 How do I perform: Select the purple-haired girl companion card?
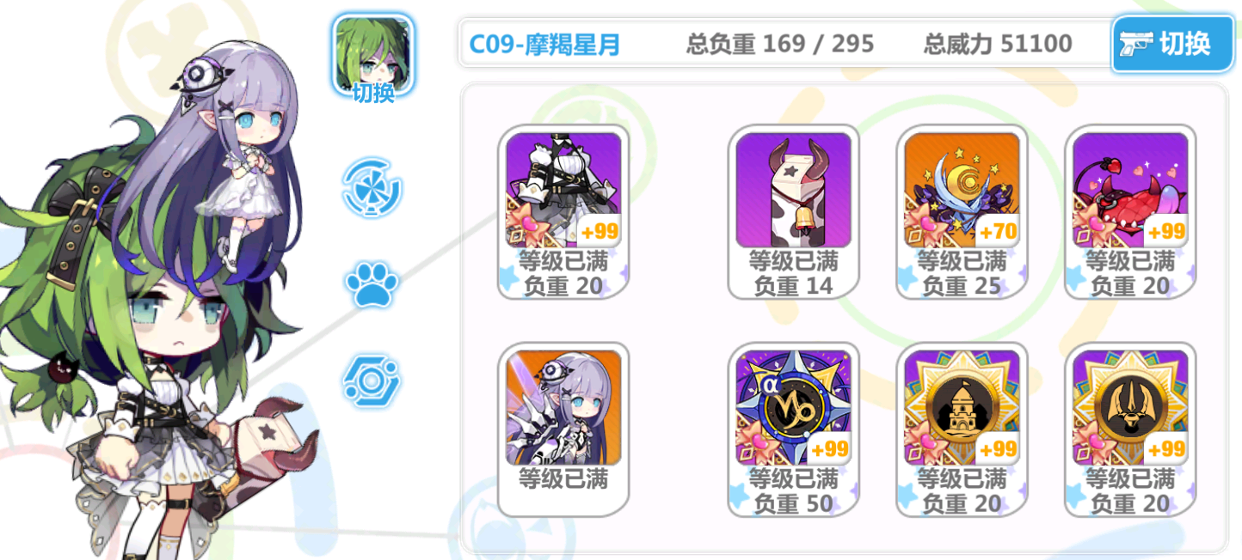point(563,429)
